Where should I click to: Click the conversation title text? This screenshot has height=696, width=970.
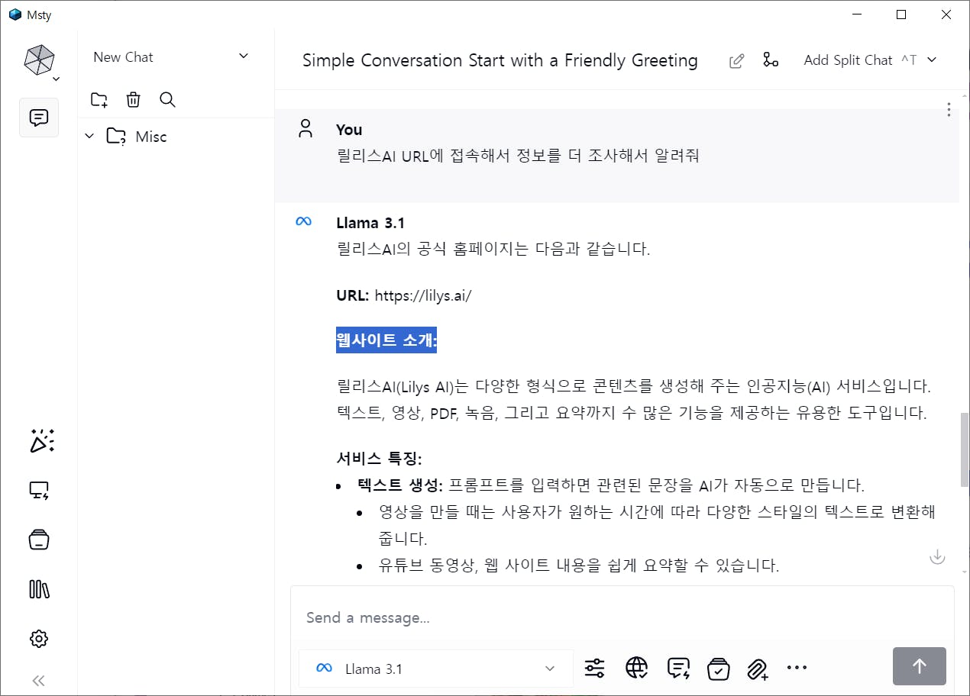point(500,60)
